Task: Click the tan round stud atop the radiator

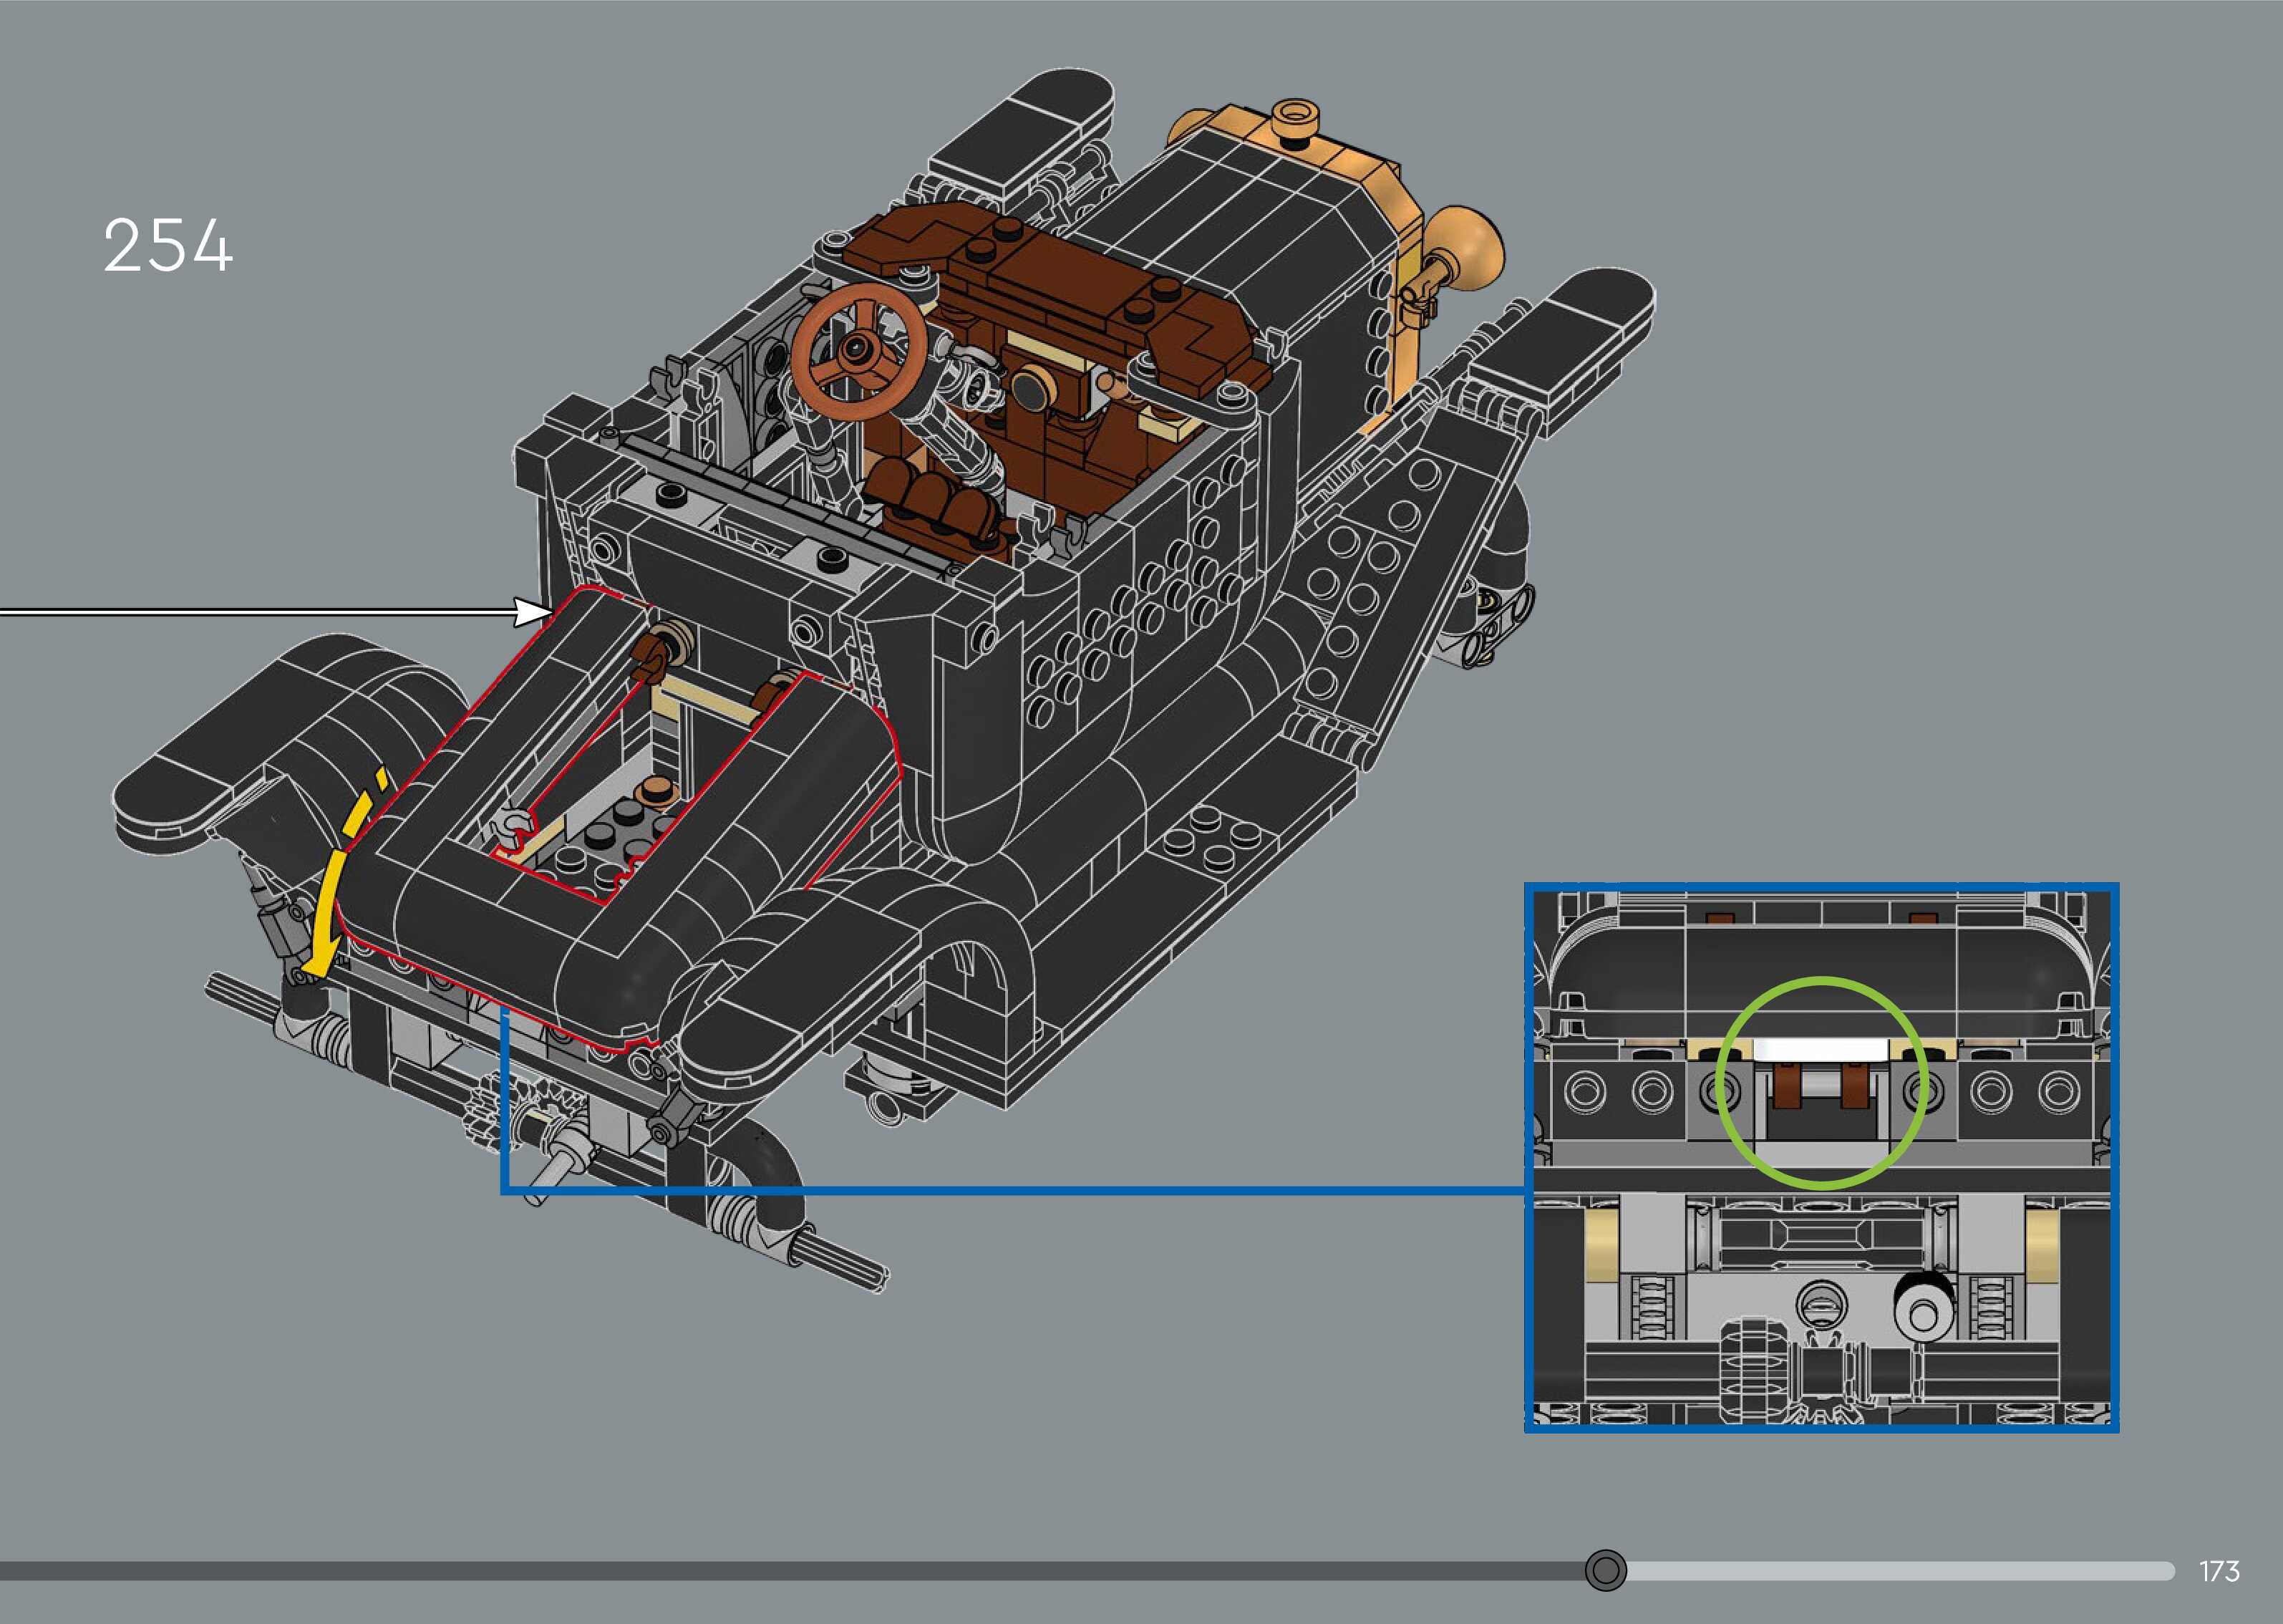Action: 1296,117
